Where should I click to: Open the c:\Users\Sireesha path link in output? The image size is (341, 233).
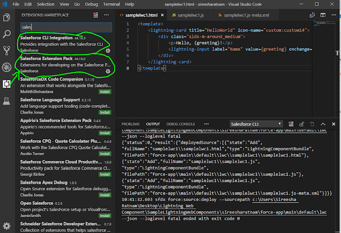[275, 200]
